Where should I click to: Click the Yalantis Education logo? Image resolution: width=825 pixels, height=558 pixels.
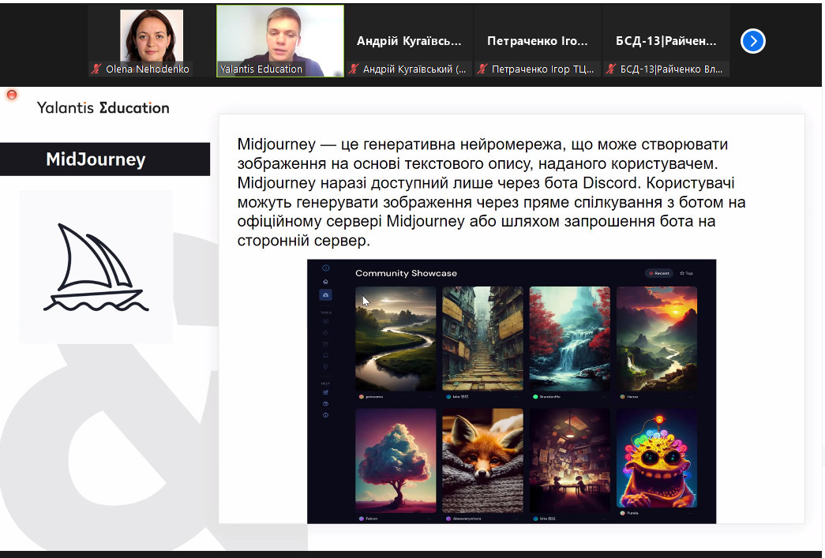[103, 108]
